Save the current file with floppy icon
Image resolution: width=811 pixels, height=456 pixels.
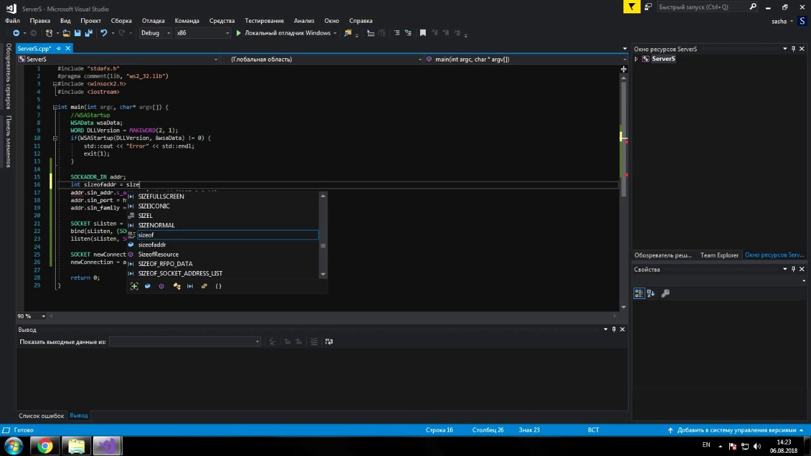tap(78, 33)
